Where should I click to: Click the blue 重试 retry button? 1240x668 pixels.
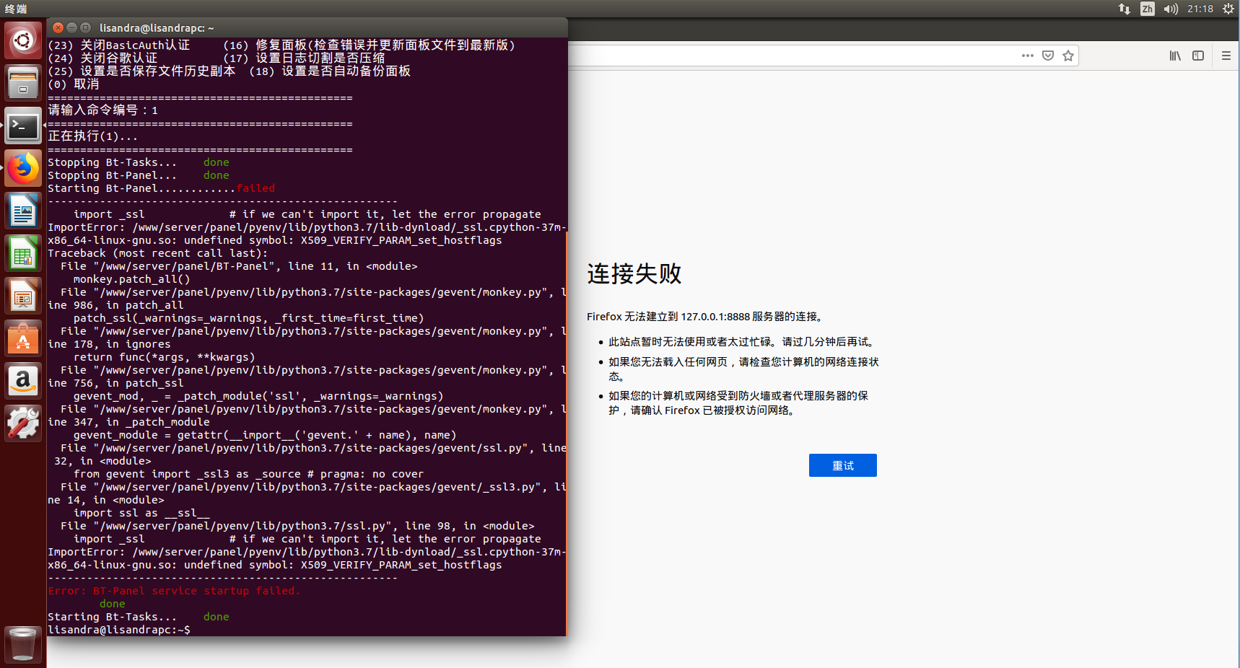tap(842, 465)
